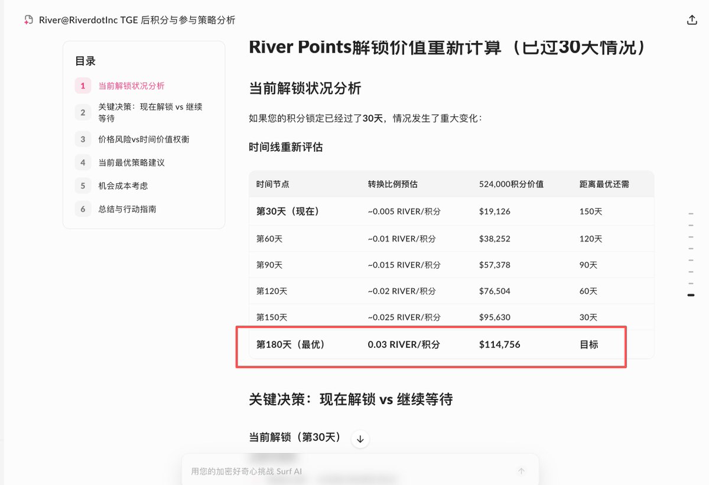The image size is (709, 485).
Task: Click the cell 120天
Action: [x=591, y=239]
